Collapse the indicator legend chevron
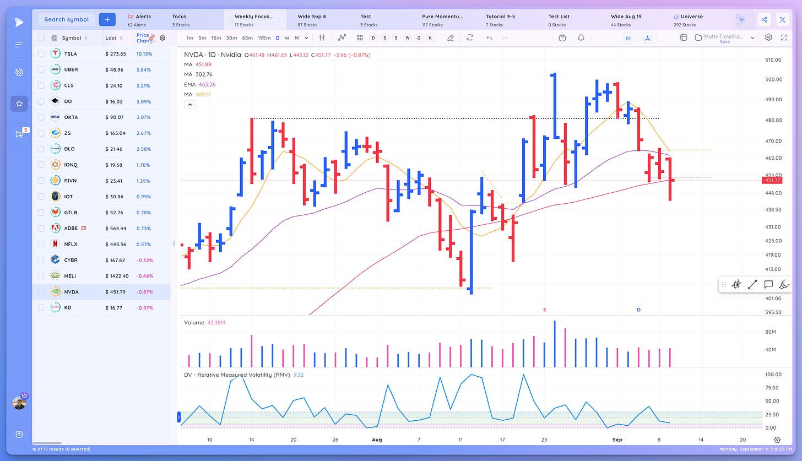The image size is (802, 461). 189,104
